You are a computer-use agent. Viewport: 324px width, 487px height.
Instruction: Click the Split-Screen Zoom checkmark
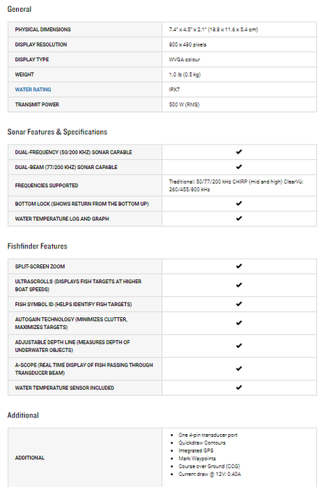coord(238,266)
